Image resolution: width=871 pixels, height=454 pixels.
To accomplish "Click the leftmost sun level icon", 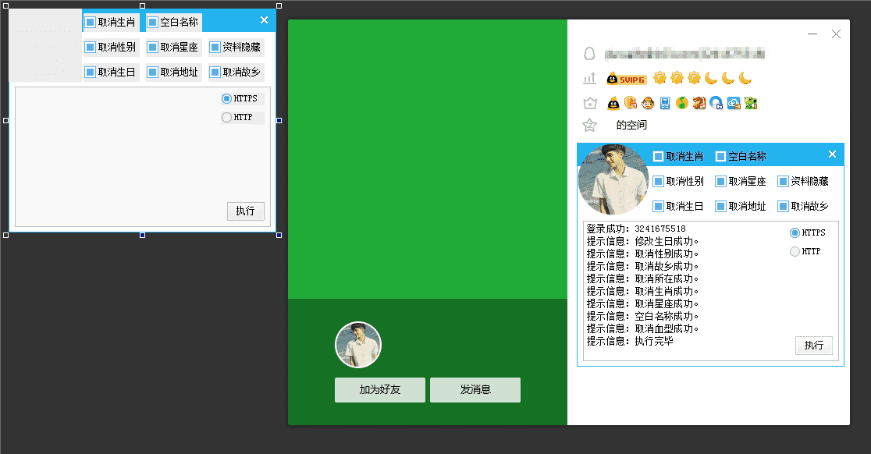I will point(659,78).
